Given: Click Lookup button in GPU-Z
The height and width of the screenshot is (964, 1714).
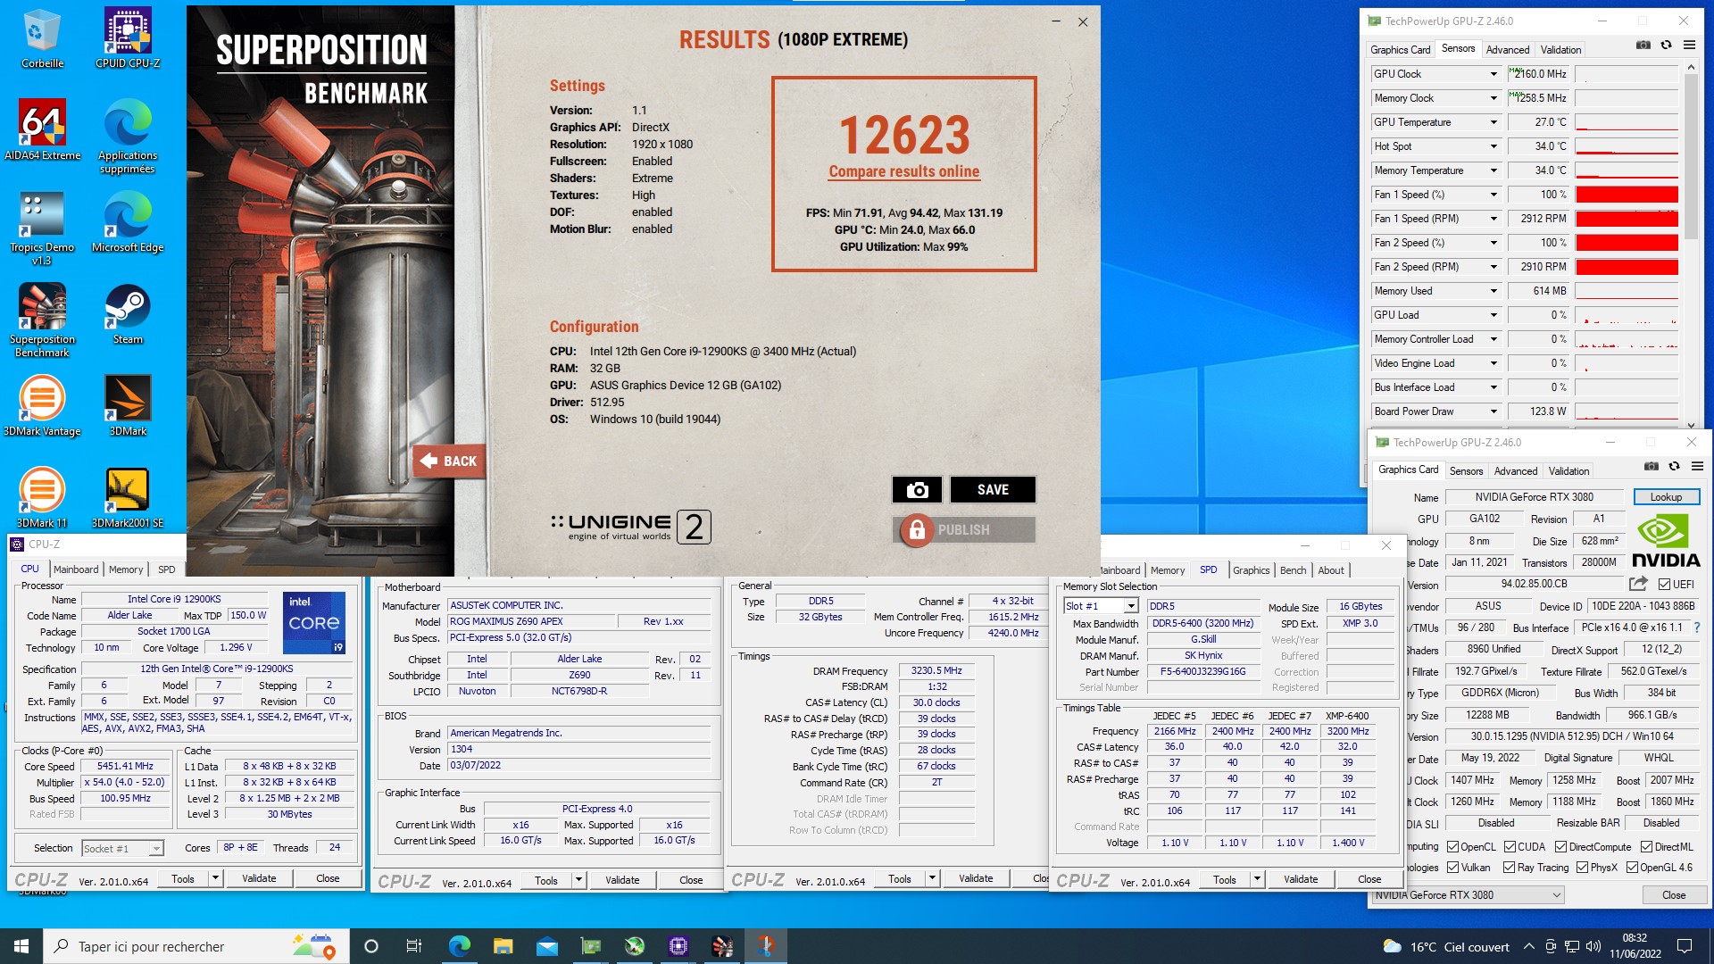Looking at the screenshot, I should click(x=1666, y=497).
